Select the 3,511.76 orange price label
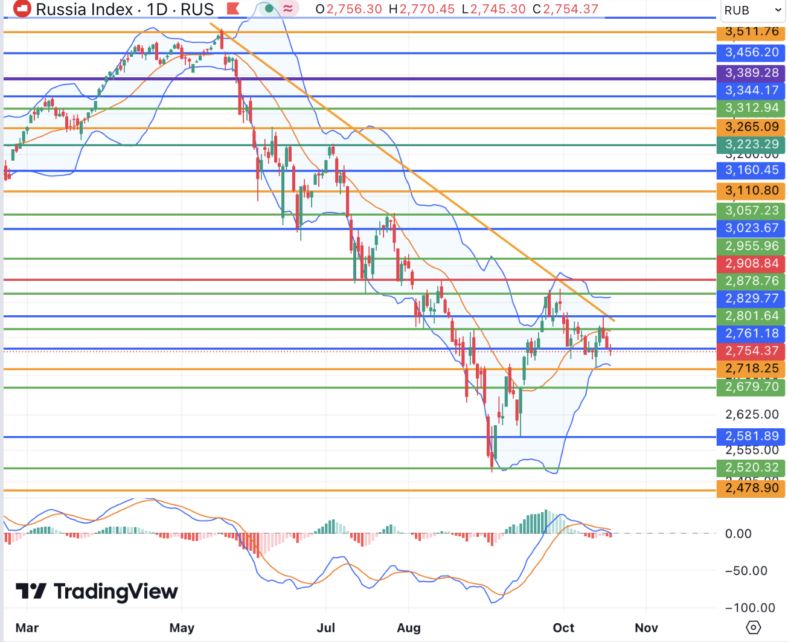 751,32
